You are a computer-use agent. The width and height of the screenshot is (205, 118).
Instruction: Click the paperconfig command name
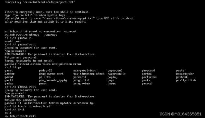[x=117, y=74]
